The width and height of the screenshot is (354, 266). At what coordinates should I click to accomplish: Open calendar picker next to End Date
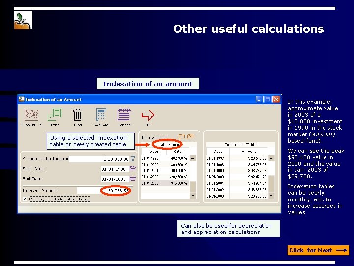133,179
